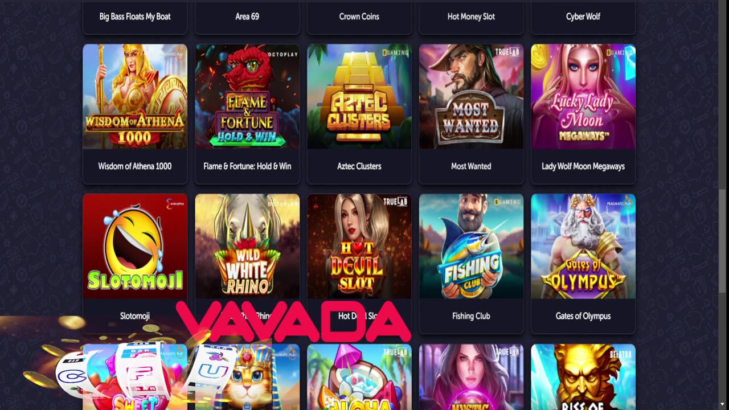729x410 pixels.
Task: Click the Crown Coins game title
Action: pyautogui.click(x=359, y=17)
